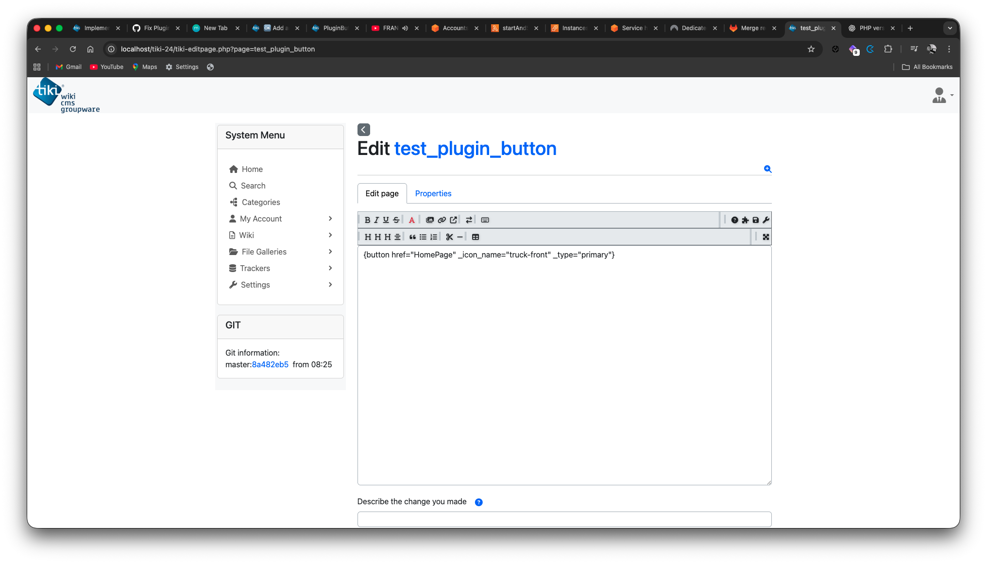Apply bold formatting in the editor toolbar
This screenshot has width=987, height=564.
[x=367, y=220]
